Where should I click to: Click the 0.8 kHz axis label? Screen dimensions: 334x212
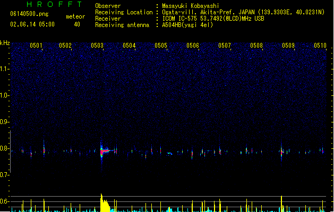pyautogui.click(x=4, y=148)
